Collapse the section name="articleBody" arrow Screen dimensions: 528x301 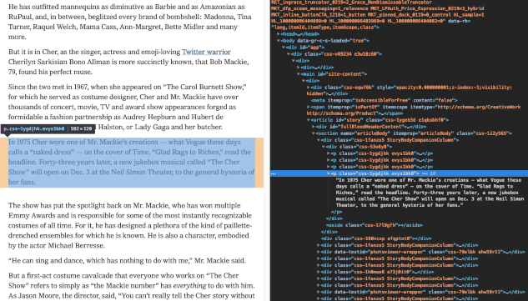(313, 133)
